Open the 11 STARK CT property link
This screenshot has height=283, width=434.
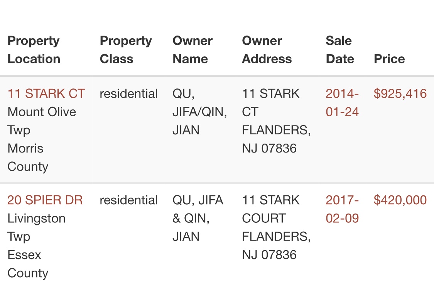pyautogui.click(x=46, y=94)
